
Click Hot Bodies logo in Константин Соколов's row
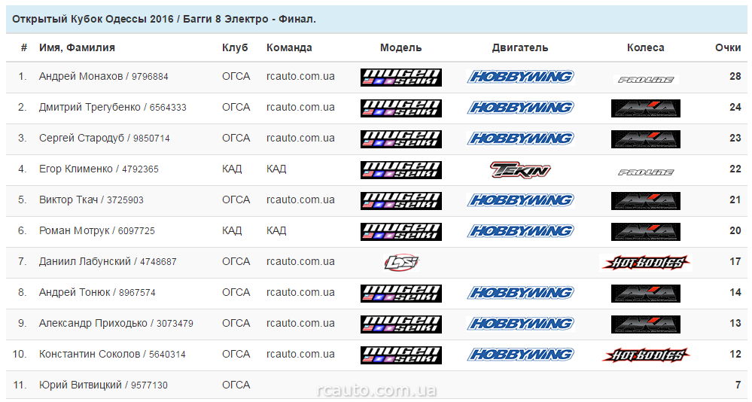(645, 355)
